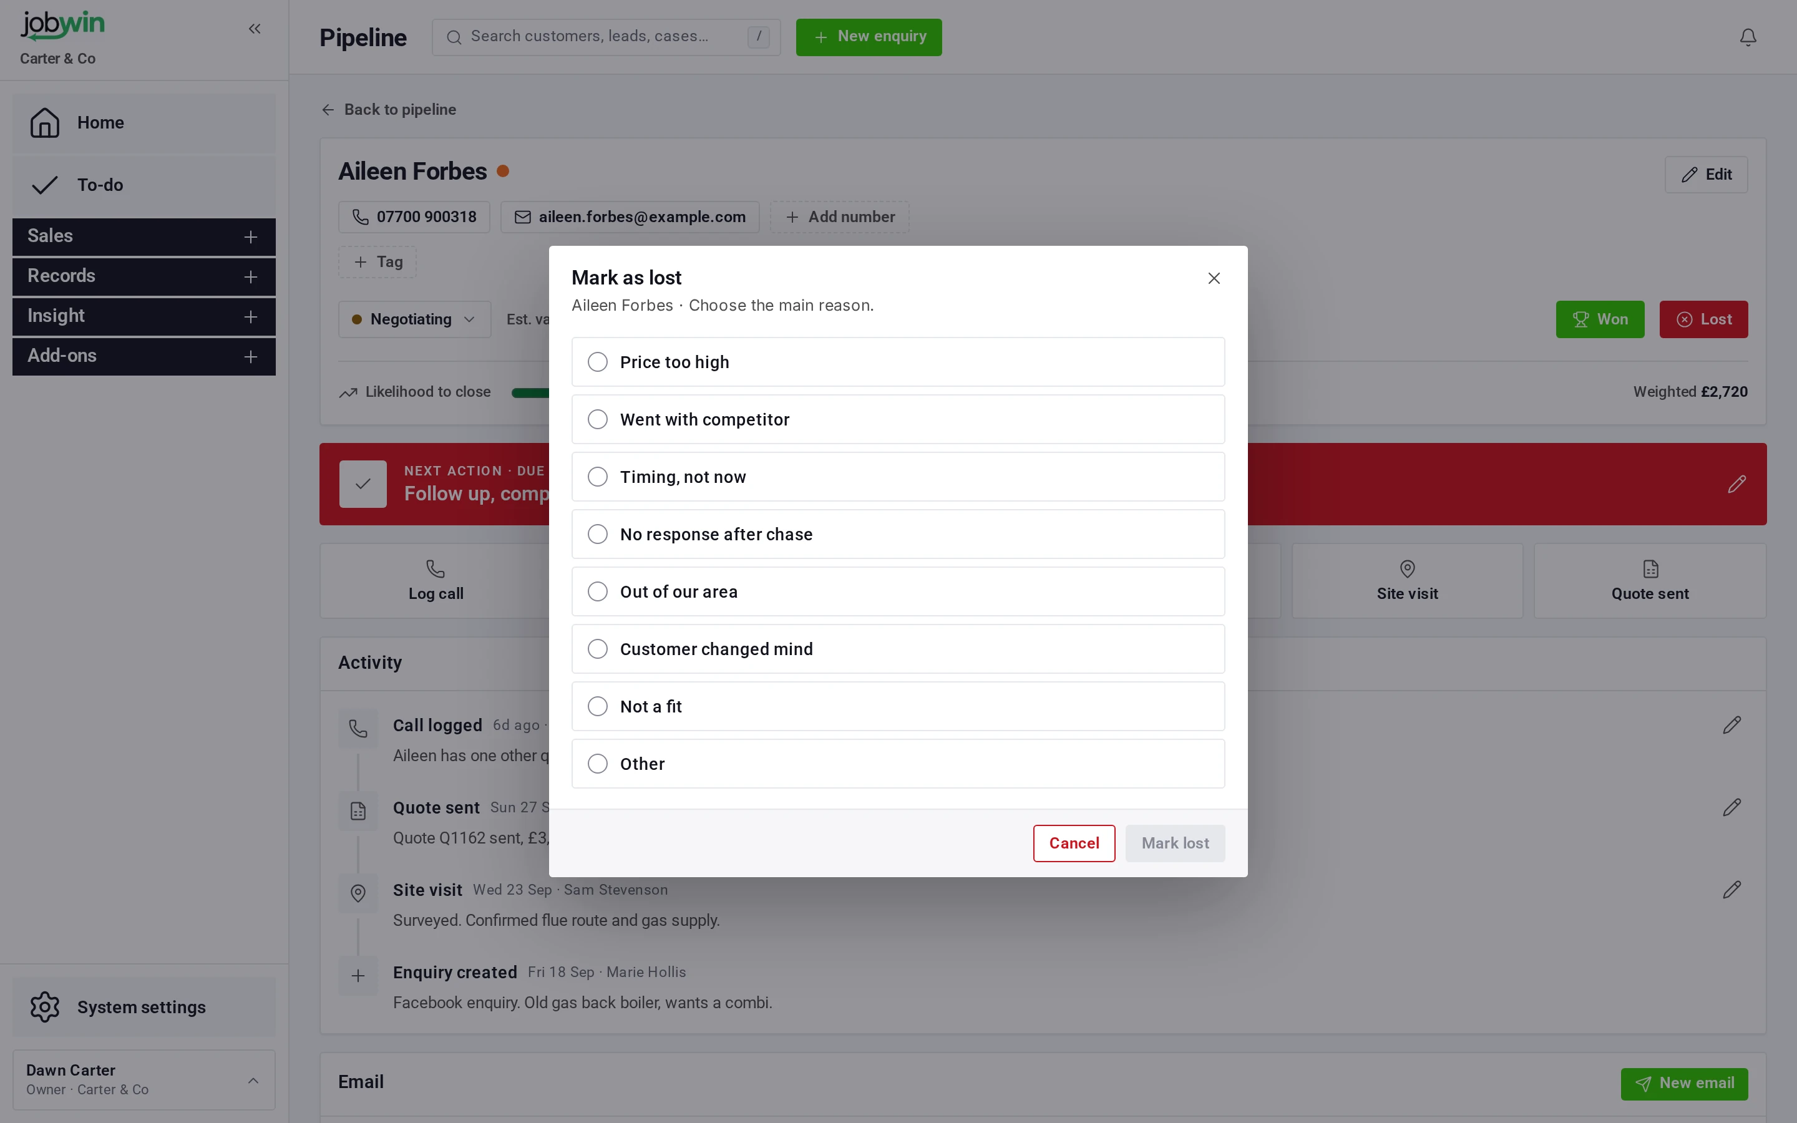
Task: Click the green New enquiry button
Action: tap(869, 37)
